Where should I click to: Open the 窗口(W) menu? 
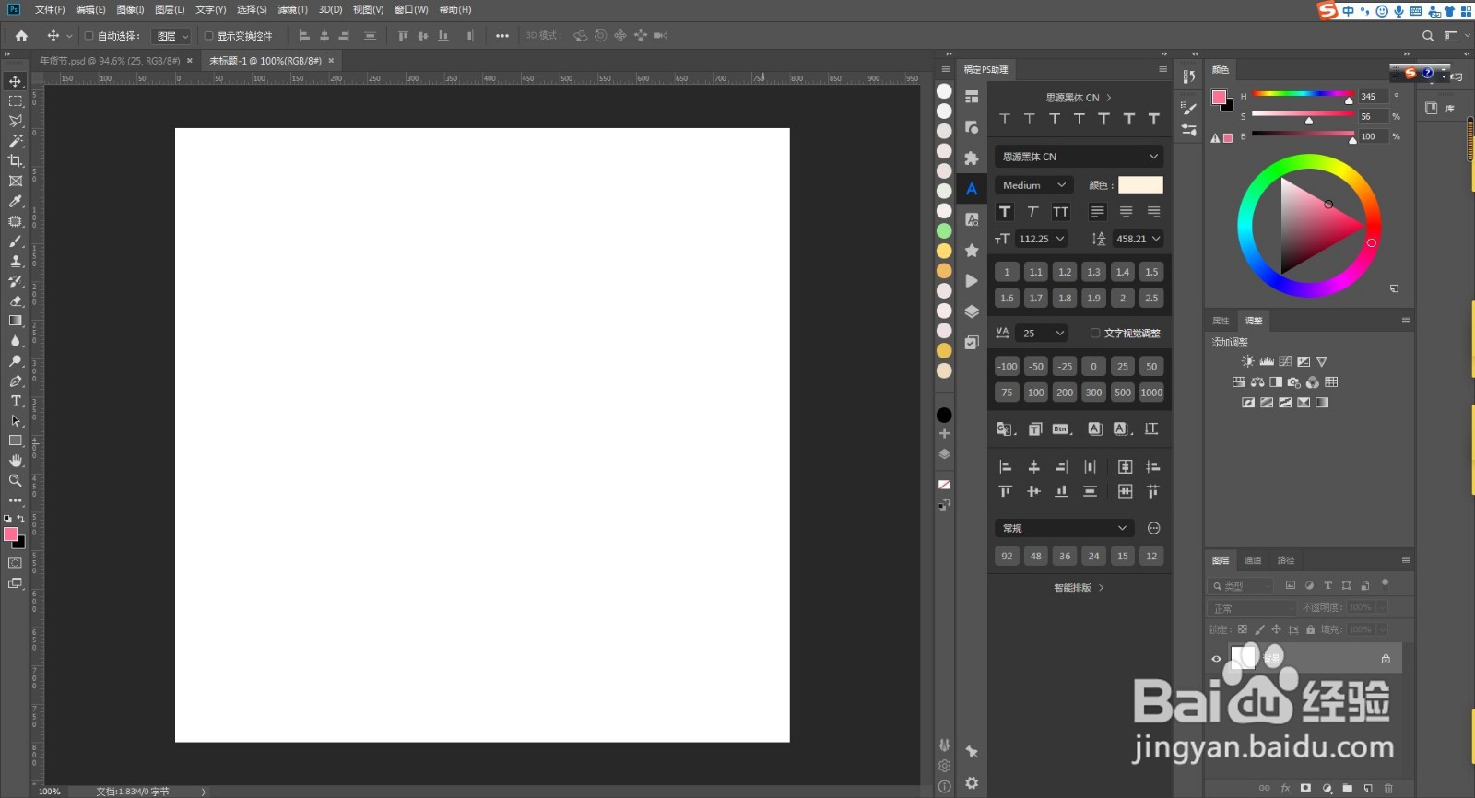pyautogui.click(x=411, y=9)
